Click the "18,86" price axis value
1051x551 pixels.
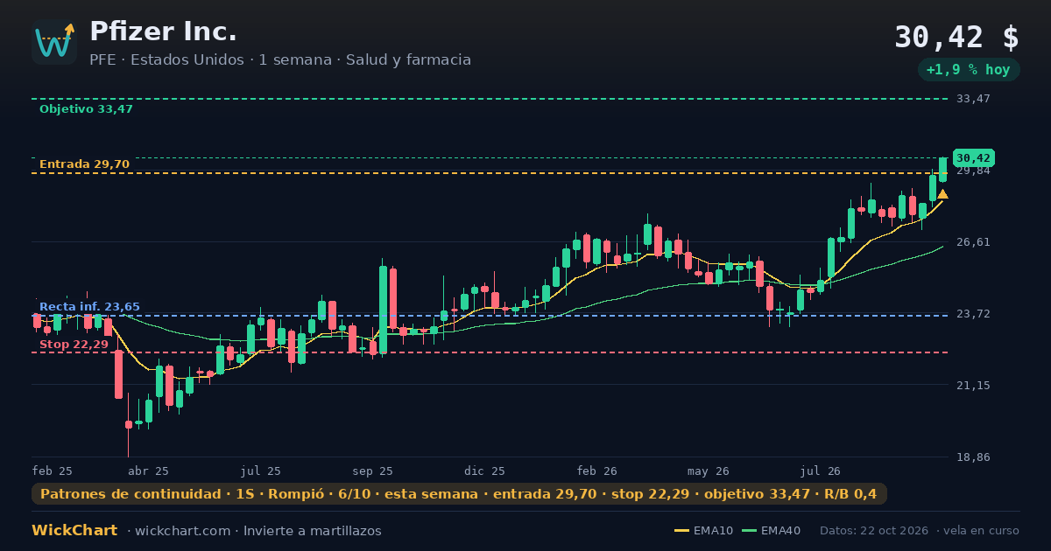point(973,457)
